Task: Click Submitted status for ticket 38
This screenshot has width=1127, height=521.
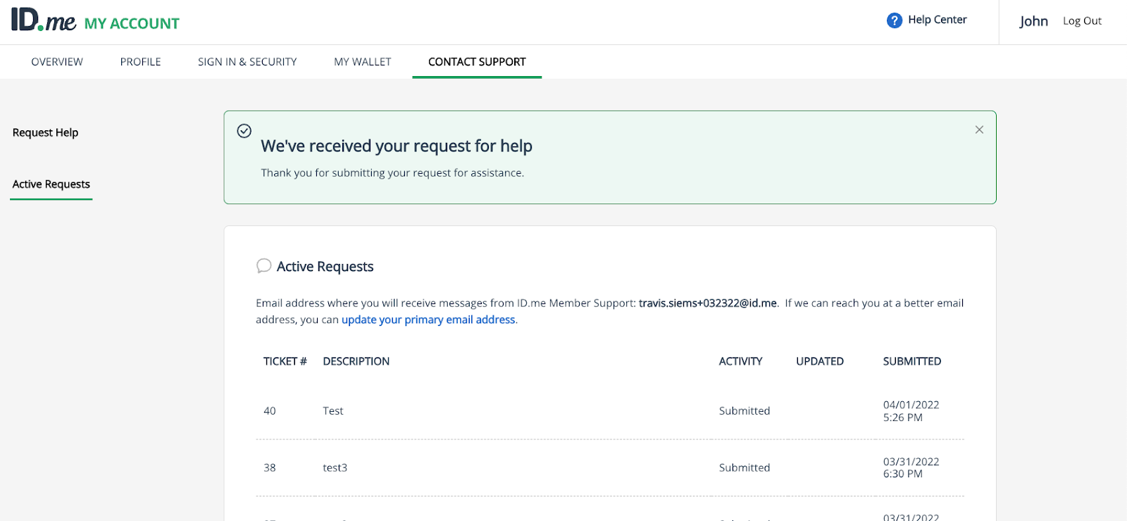Action: [745, 467]
